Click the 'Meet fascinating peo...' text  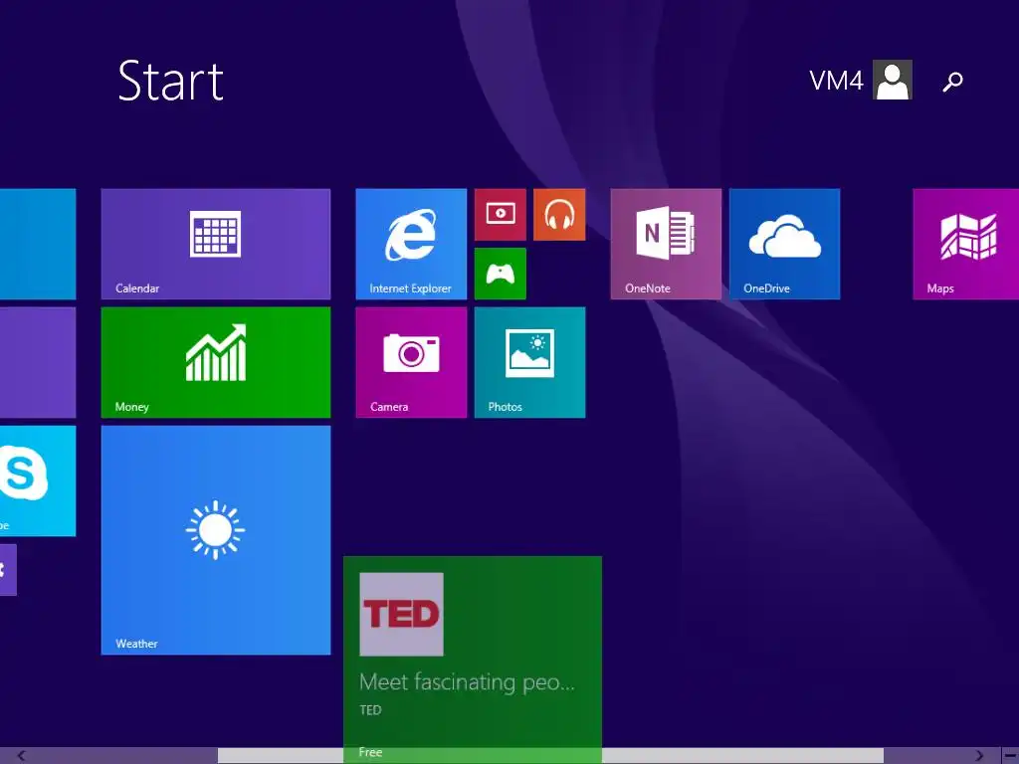[467, 682]
